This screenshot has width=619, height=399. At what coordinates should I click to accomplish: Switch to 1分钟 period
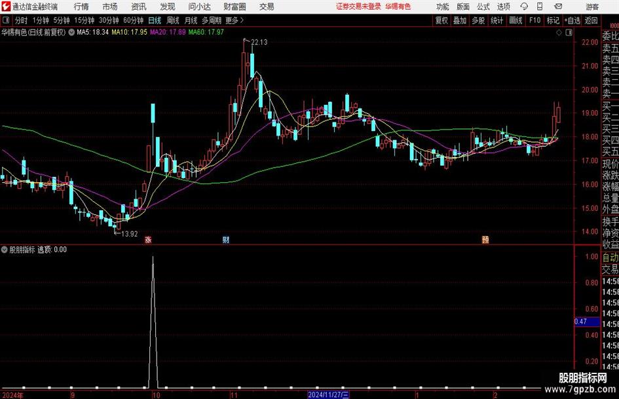tap(40, 20)
